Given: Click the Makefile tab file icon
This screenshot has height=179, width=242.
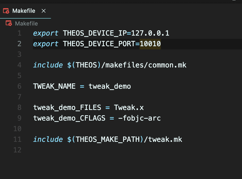Looking at the screenshot, I should click(x=6, y=11).
